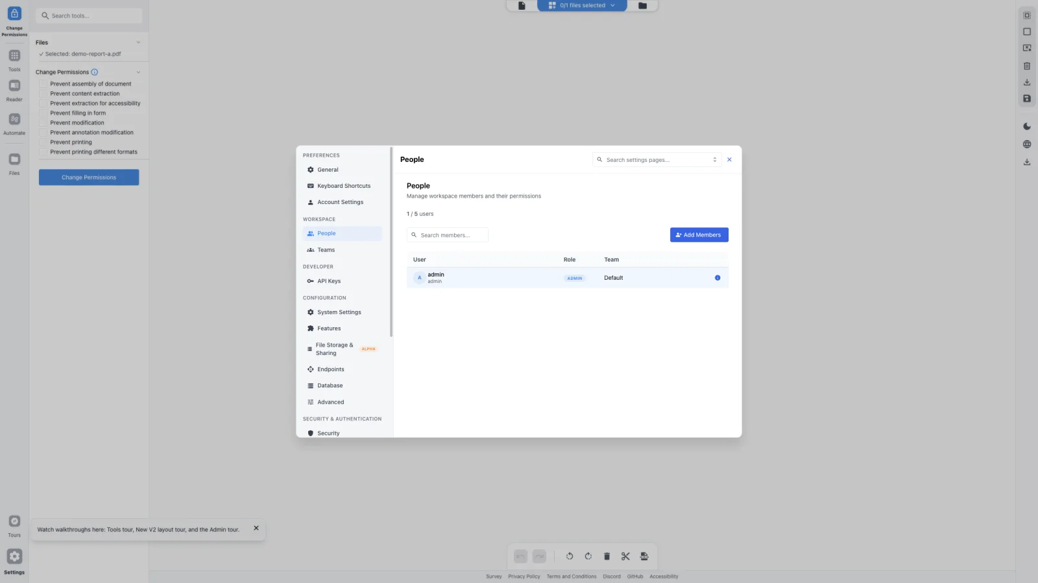Click the scissors split icon
1038x583 pixels.
pyautogui.click(x=625, y=556)
